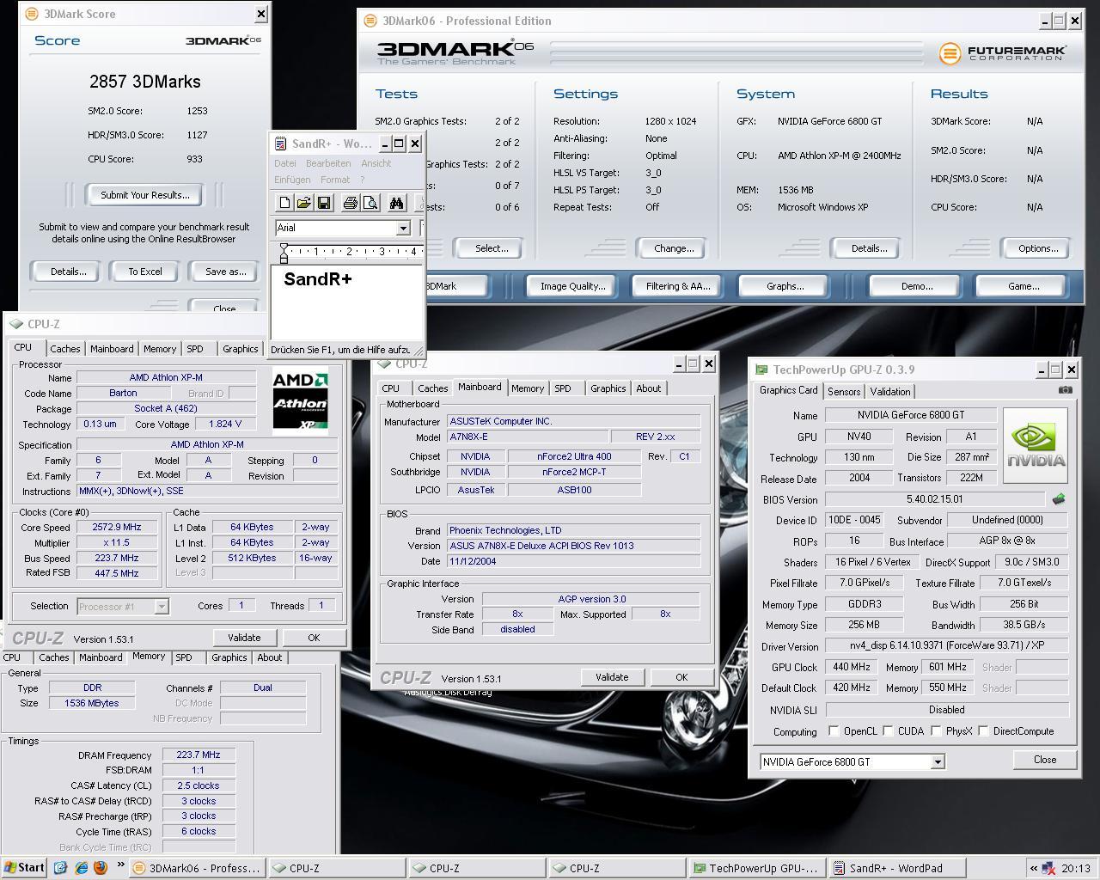Image resolution: width=1100 pixels, height=880 pixels.
Task: Click the Options button under Results
Action: click(x=1038, y=248)
